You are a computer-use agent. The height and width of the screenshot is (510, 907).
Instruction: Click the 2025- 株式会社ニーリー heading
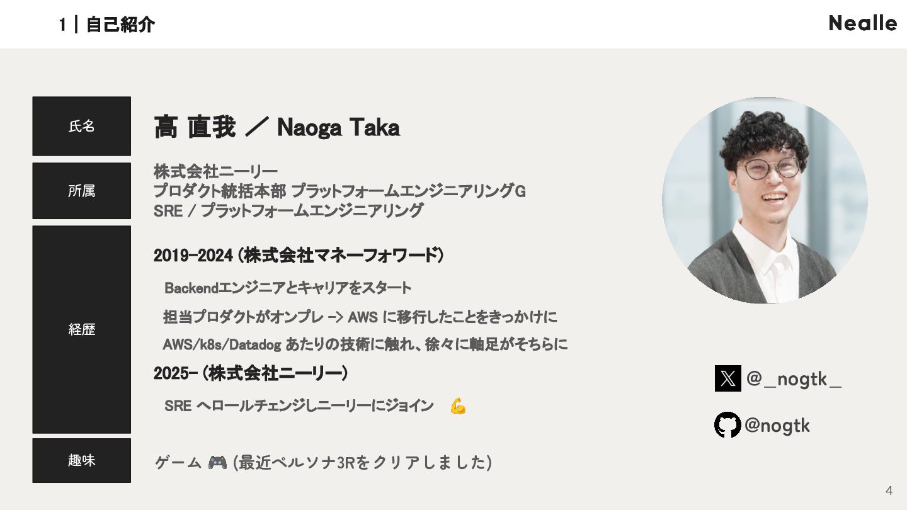tap(251, 373)
